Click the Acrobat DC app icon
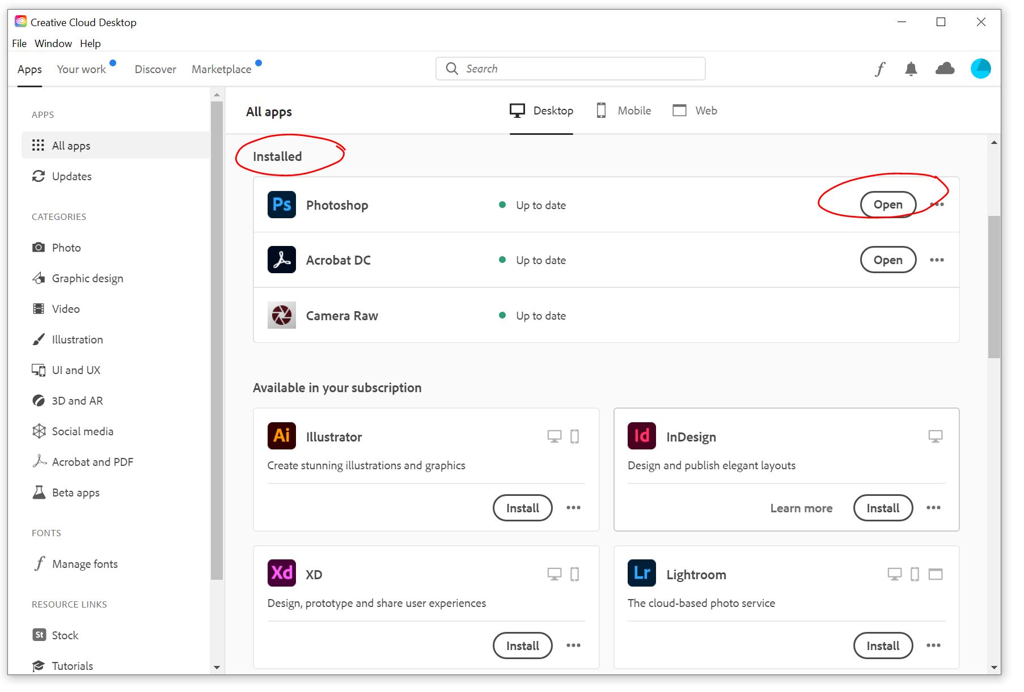 [x=281, y=260]
